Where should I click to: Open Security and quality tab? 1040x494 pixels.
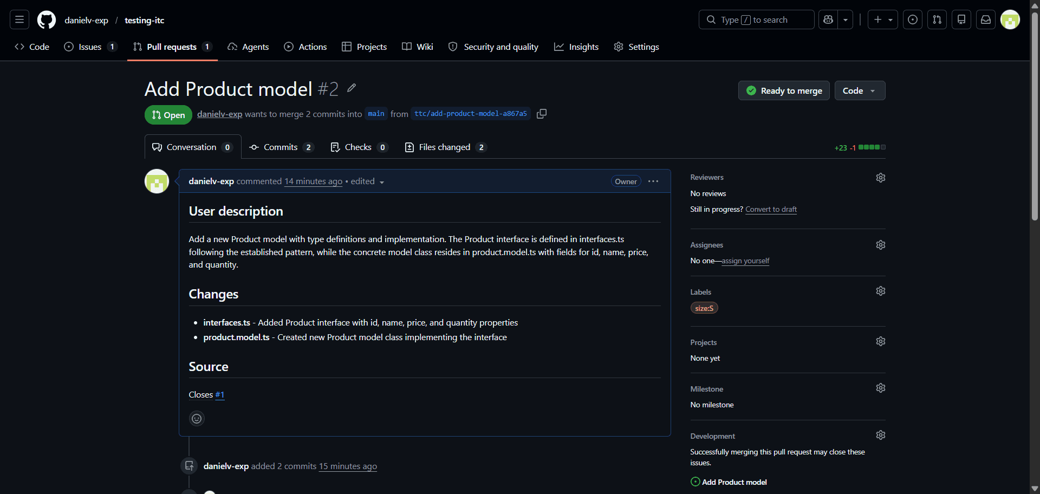493,47
